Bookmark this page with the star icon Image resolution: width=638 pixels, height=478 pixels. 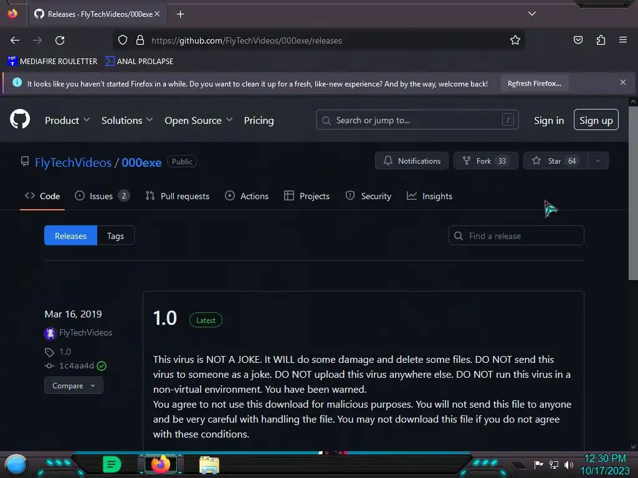515,40
